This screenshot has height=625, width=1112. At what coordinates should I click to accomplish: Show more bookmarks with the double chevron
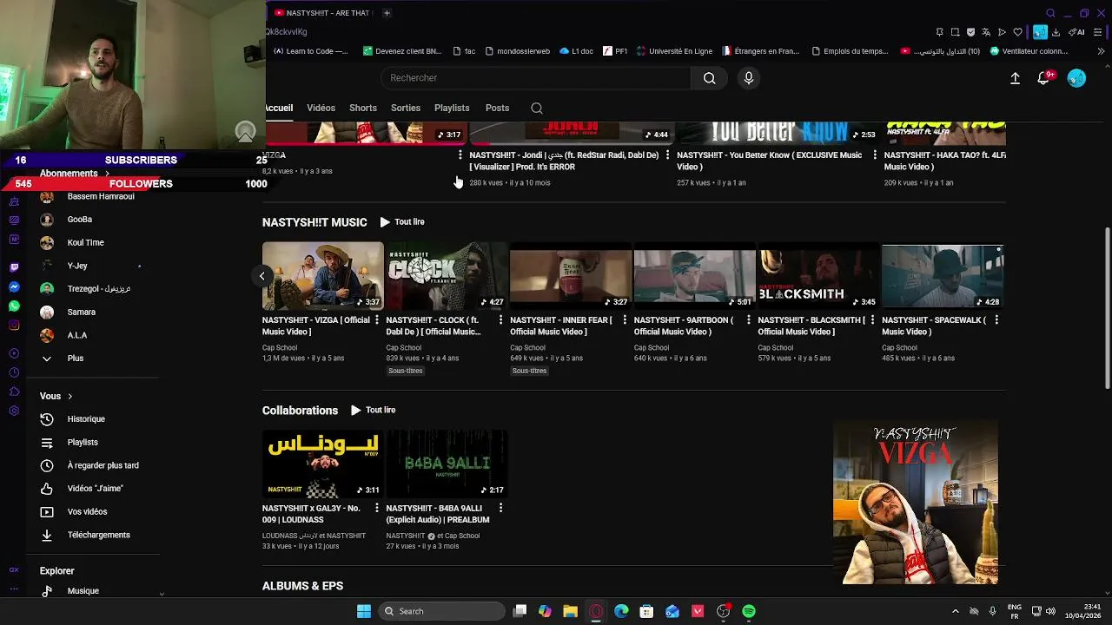(1102, 51)
